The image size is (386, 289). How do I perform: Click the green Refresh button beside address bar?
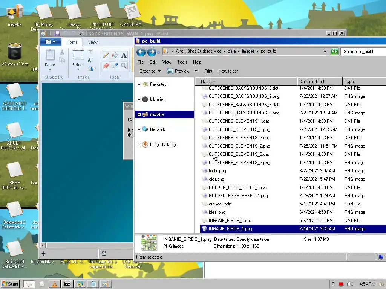[334, 51]
